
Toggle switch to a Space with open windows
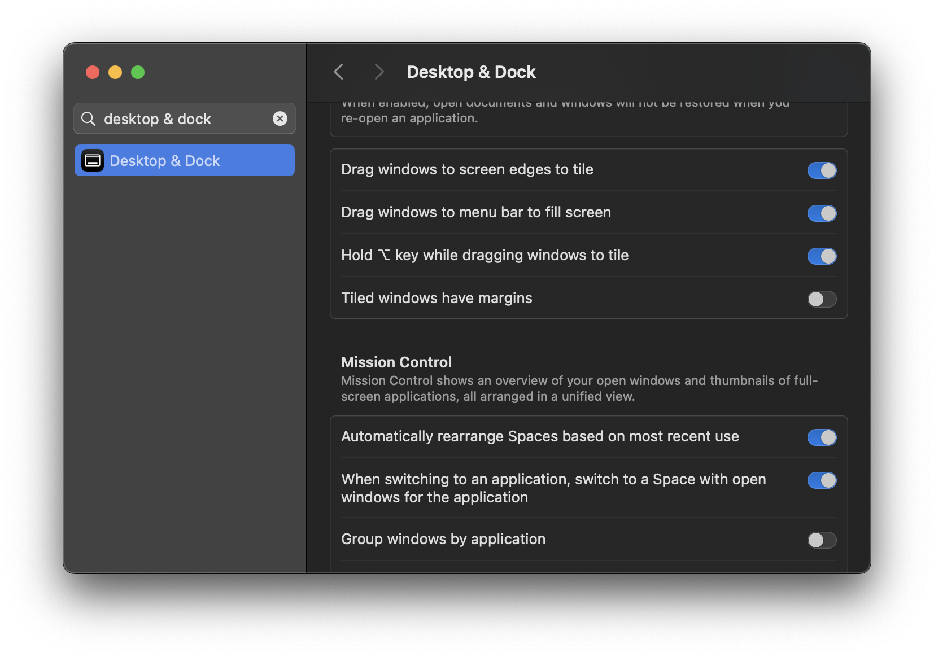click(822, 480)
